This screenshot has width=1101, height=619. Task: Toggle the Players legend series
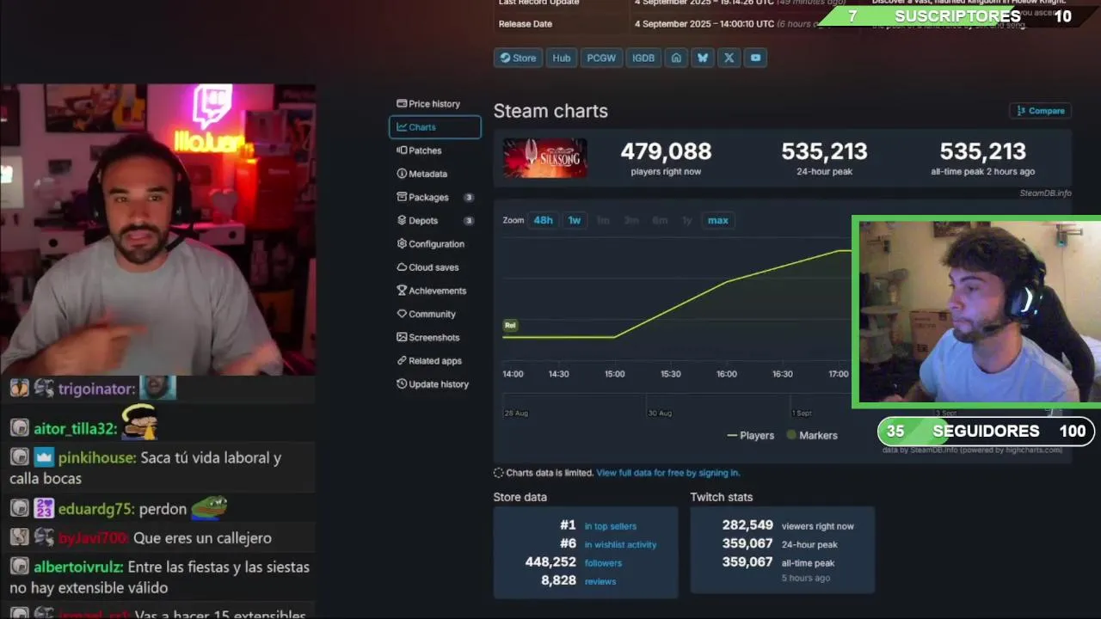coord(751,436)
